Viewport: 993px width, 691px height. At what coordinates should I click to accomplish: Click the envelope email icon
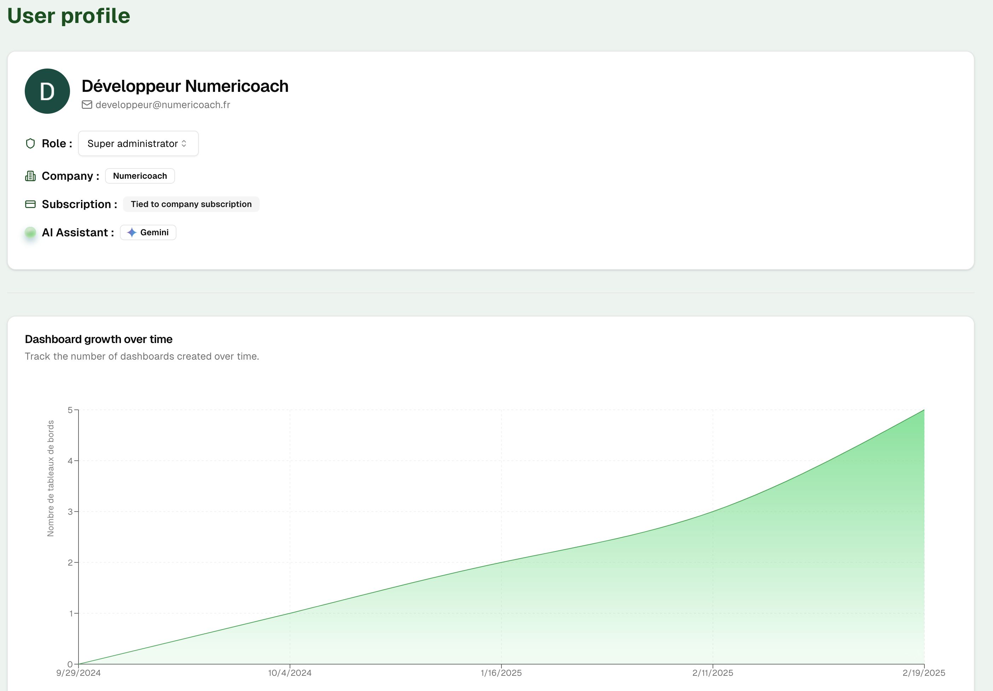pyautogui.click(x=87, y=105)
